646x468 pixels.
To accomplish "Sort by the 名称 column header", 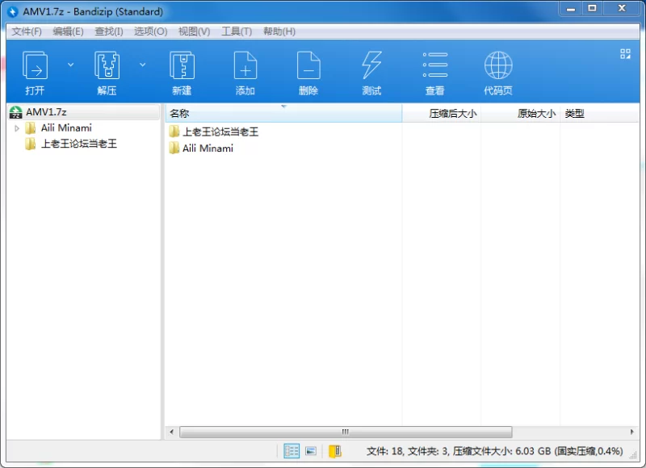I will (283, 113).
